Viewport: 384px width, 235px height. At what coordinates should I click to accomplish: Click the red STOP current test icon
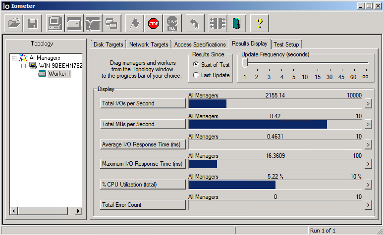153,23
